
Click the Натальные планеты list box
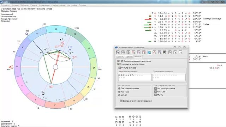tap(135, 78)
